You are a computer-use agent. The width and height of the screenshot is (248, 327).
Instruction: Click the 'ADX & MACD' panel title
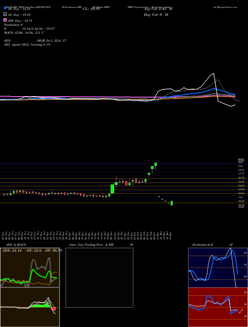(16, 245)
